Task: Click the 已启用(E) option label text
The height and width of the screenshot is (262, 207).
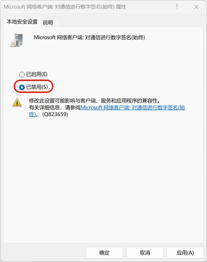Action: [37, 74]
